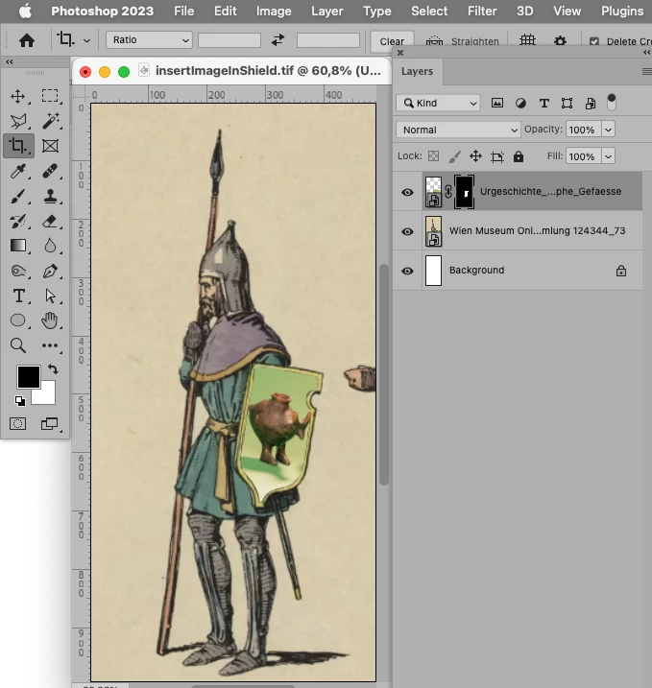652x688 pixels.
Task: Open the Normal blend mode dropdown
Action: (x=458, y=130)
